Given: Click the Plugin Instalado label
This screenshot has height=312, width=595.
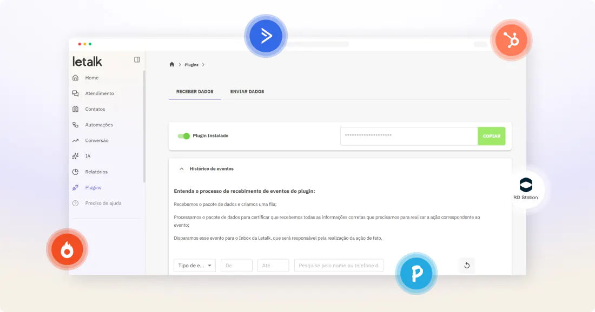Looking at the screenshot, I should point(210,136).
